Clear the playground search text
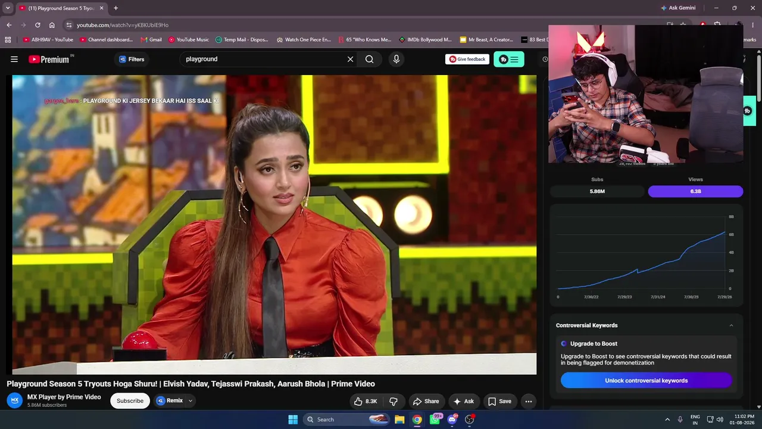The width and height of the screenshot is (762, 429). point(350,59)
